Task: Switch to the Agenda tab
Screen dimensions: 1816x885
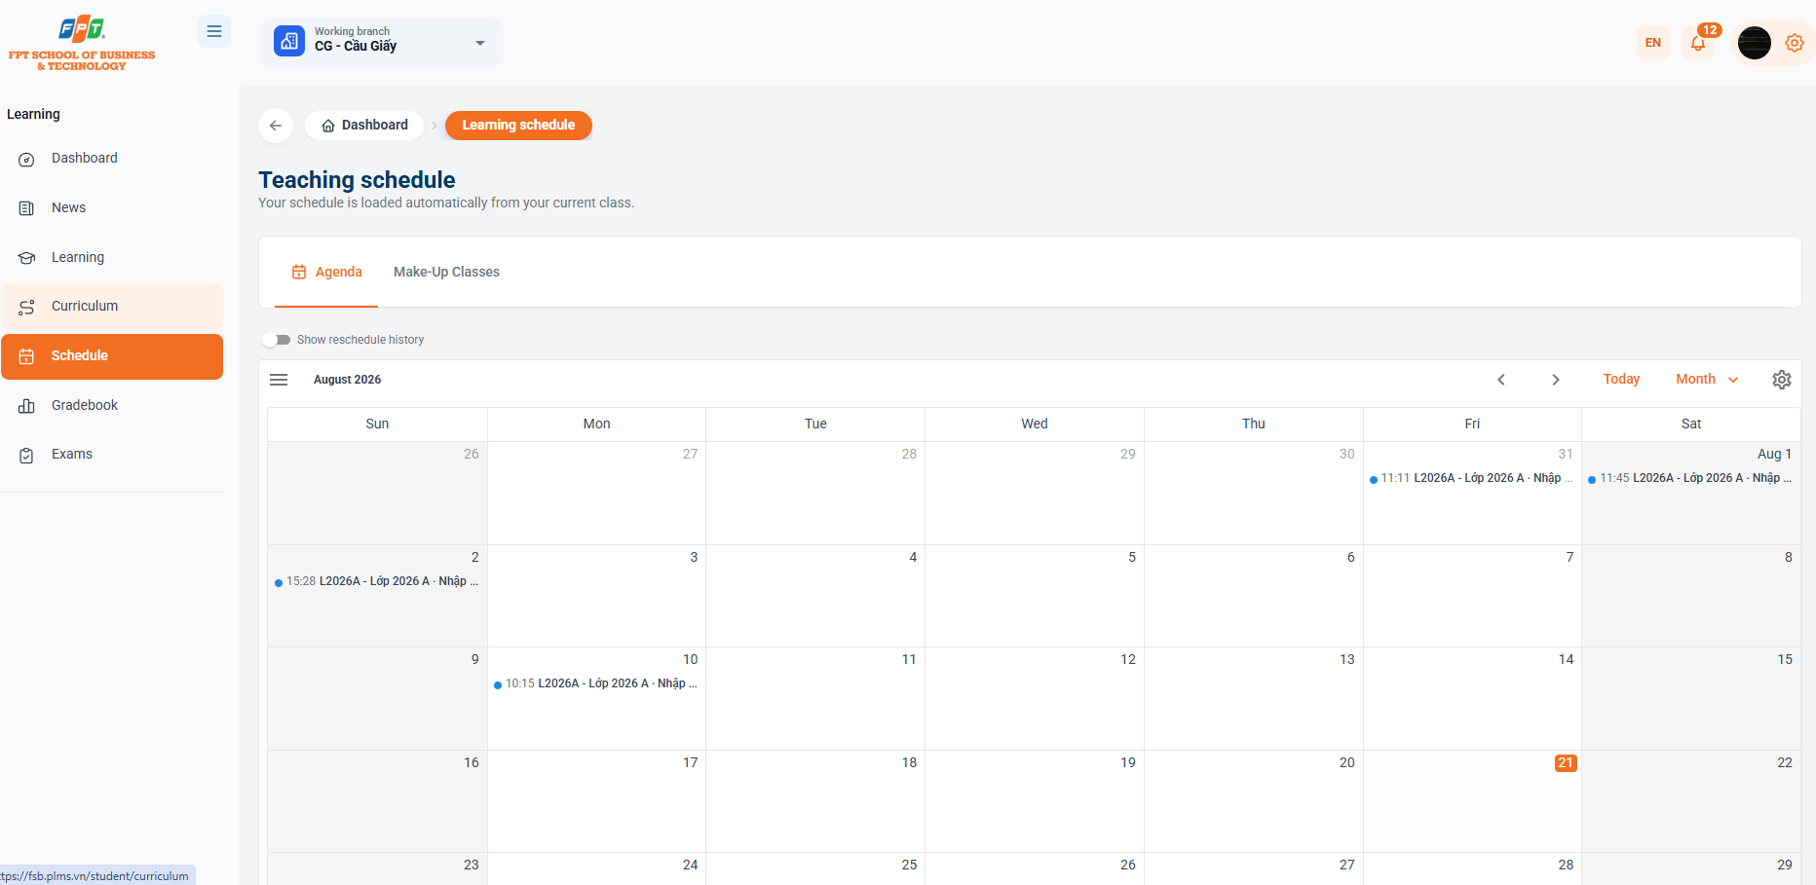Action: coord(326,273)
